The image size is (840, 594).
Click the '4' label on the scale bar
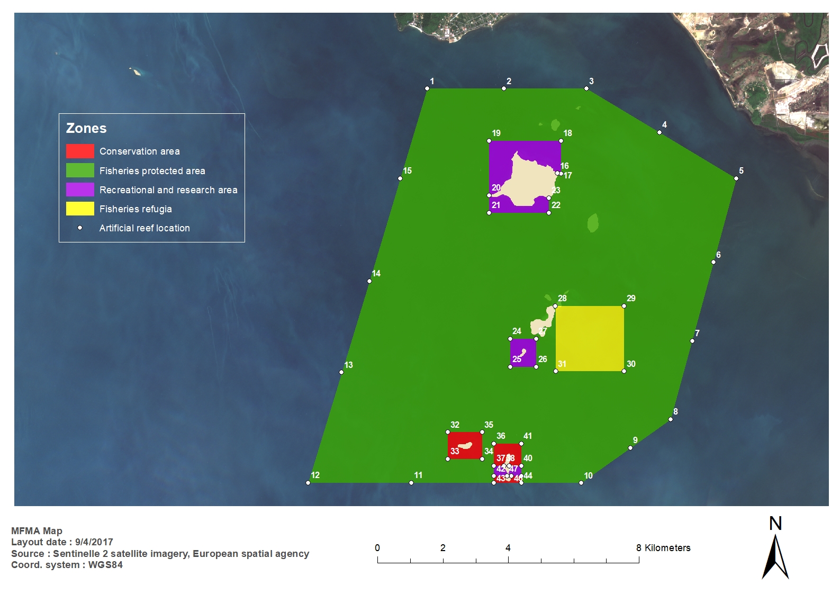coord(508,548)
